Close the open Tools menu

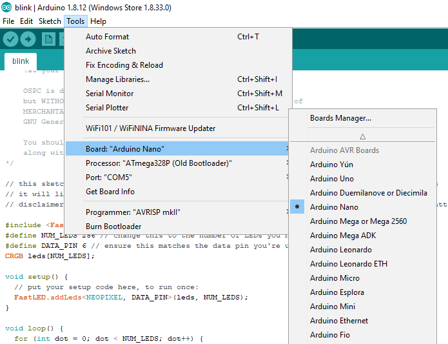click(x=75, y=21)
